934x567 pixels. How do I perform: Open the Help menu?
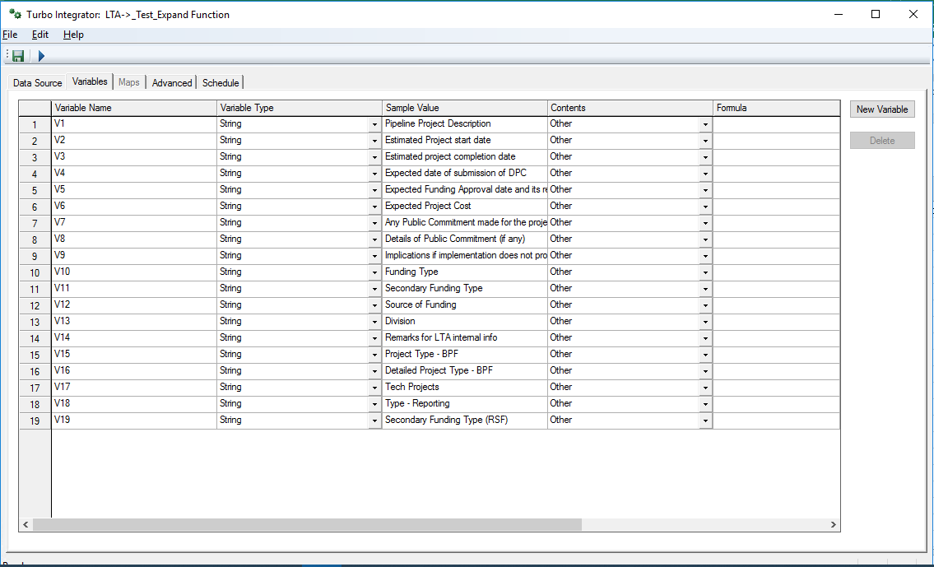(x=73, y=35)
